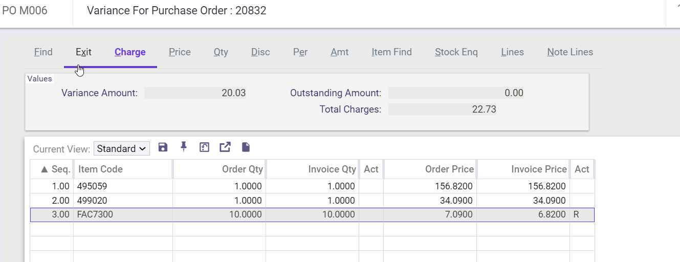Click the Total Charges field
This screenshot has height=262, width=680.
click(x=442, y=110)
